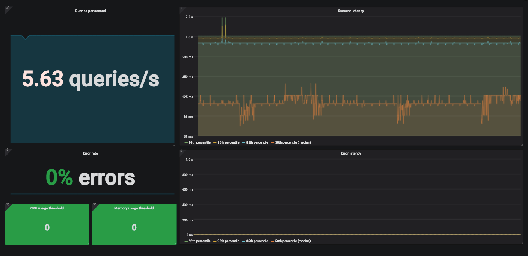Open the Queries per second panel menu
528x256 pixels.
(91, 11)
